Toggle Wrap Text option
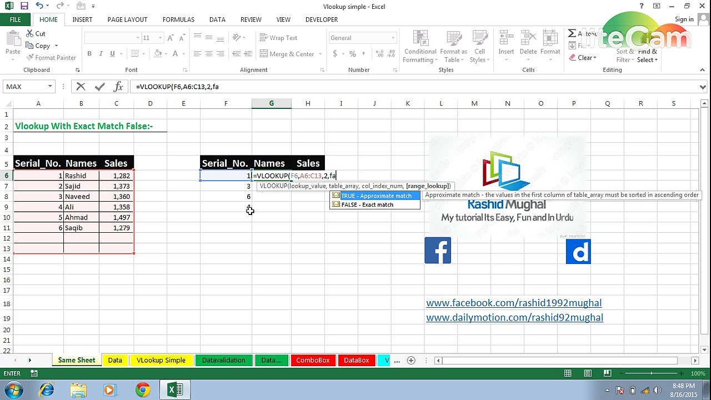 click(x=279, y=38)
